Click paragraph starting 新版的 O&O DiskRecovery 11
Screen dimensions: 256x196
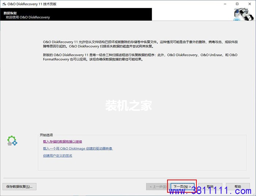pyautogui.click(x=140, y=57)
